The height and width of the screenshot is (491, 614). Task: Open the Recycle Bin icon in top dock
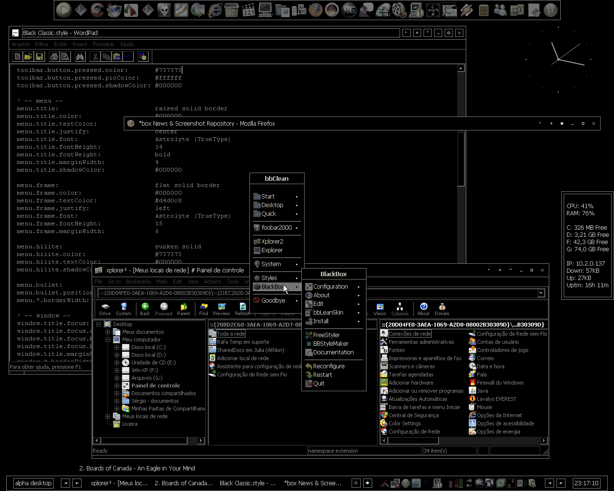click(232, 10)
